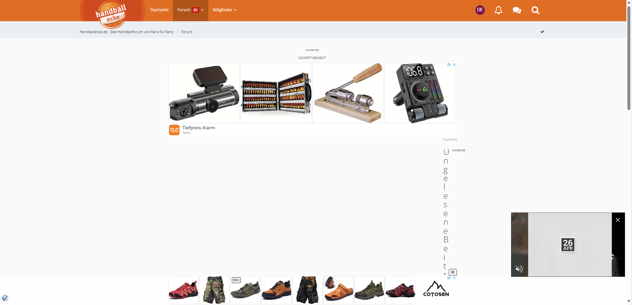632x305 pixels.
Task: Open Forum breadcrumb link
Action: (186, 32)
